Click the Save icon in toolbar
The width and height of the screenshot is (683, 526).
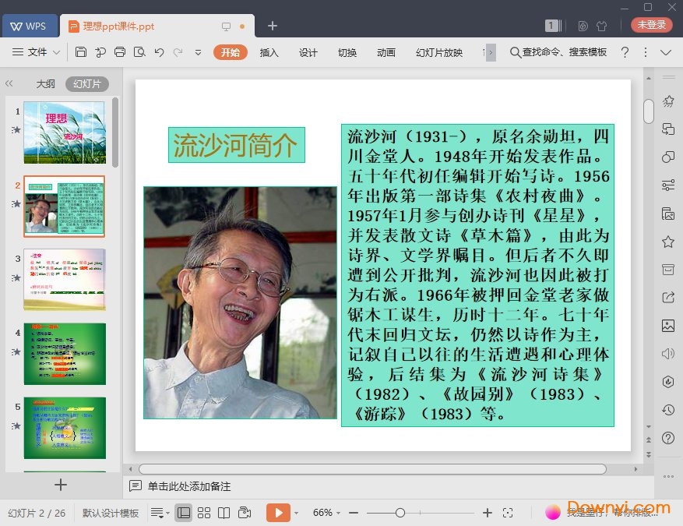pyautogui.click(x=81, y=52)
